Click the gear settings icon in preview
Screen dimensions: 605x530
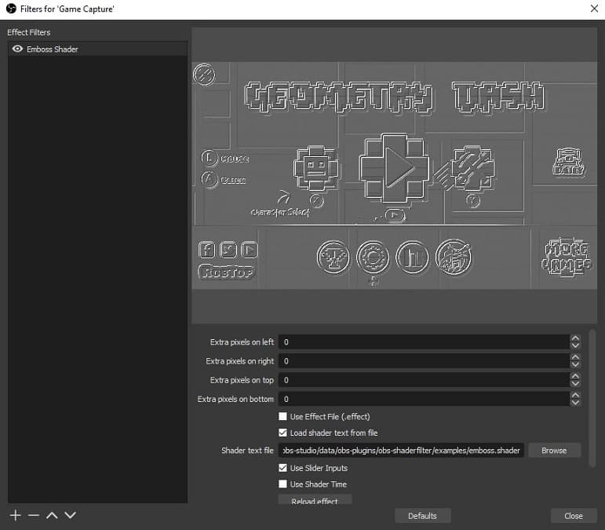tap(372, 257)
